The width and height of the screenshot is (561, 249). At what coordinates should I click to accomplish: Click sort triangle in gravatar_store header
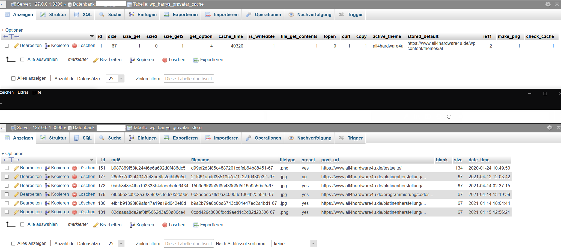pos(92,160)
